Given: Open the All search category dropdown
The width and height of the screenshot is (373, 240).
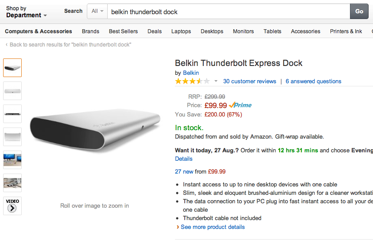Looking at the screenshot, I should pyautogui.click(x=97, y=11).
